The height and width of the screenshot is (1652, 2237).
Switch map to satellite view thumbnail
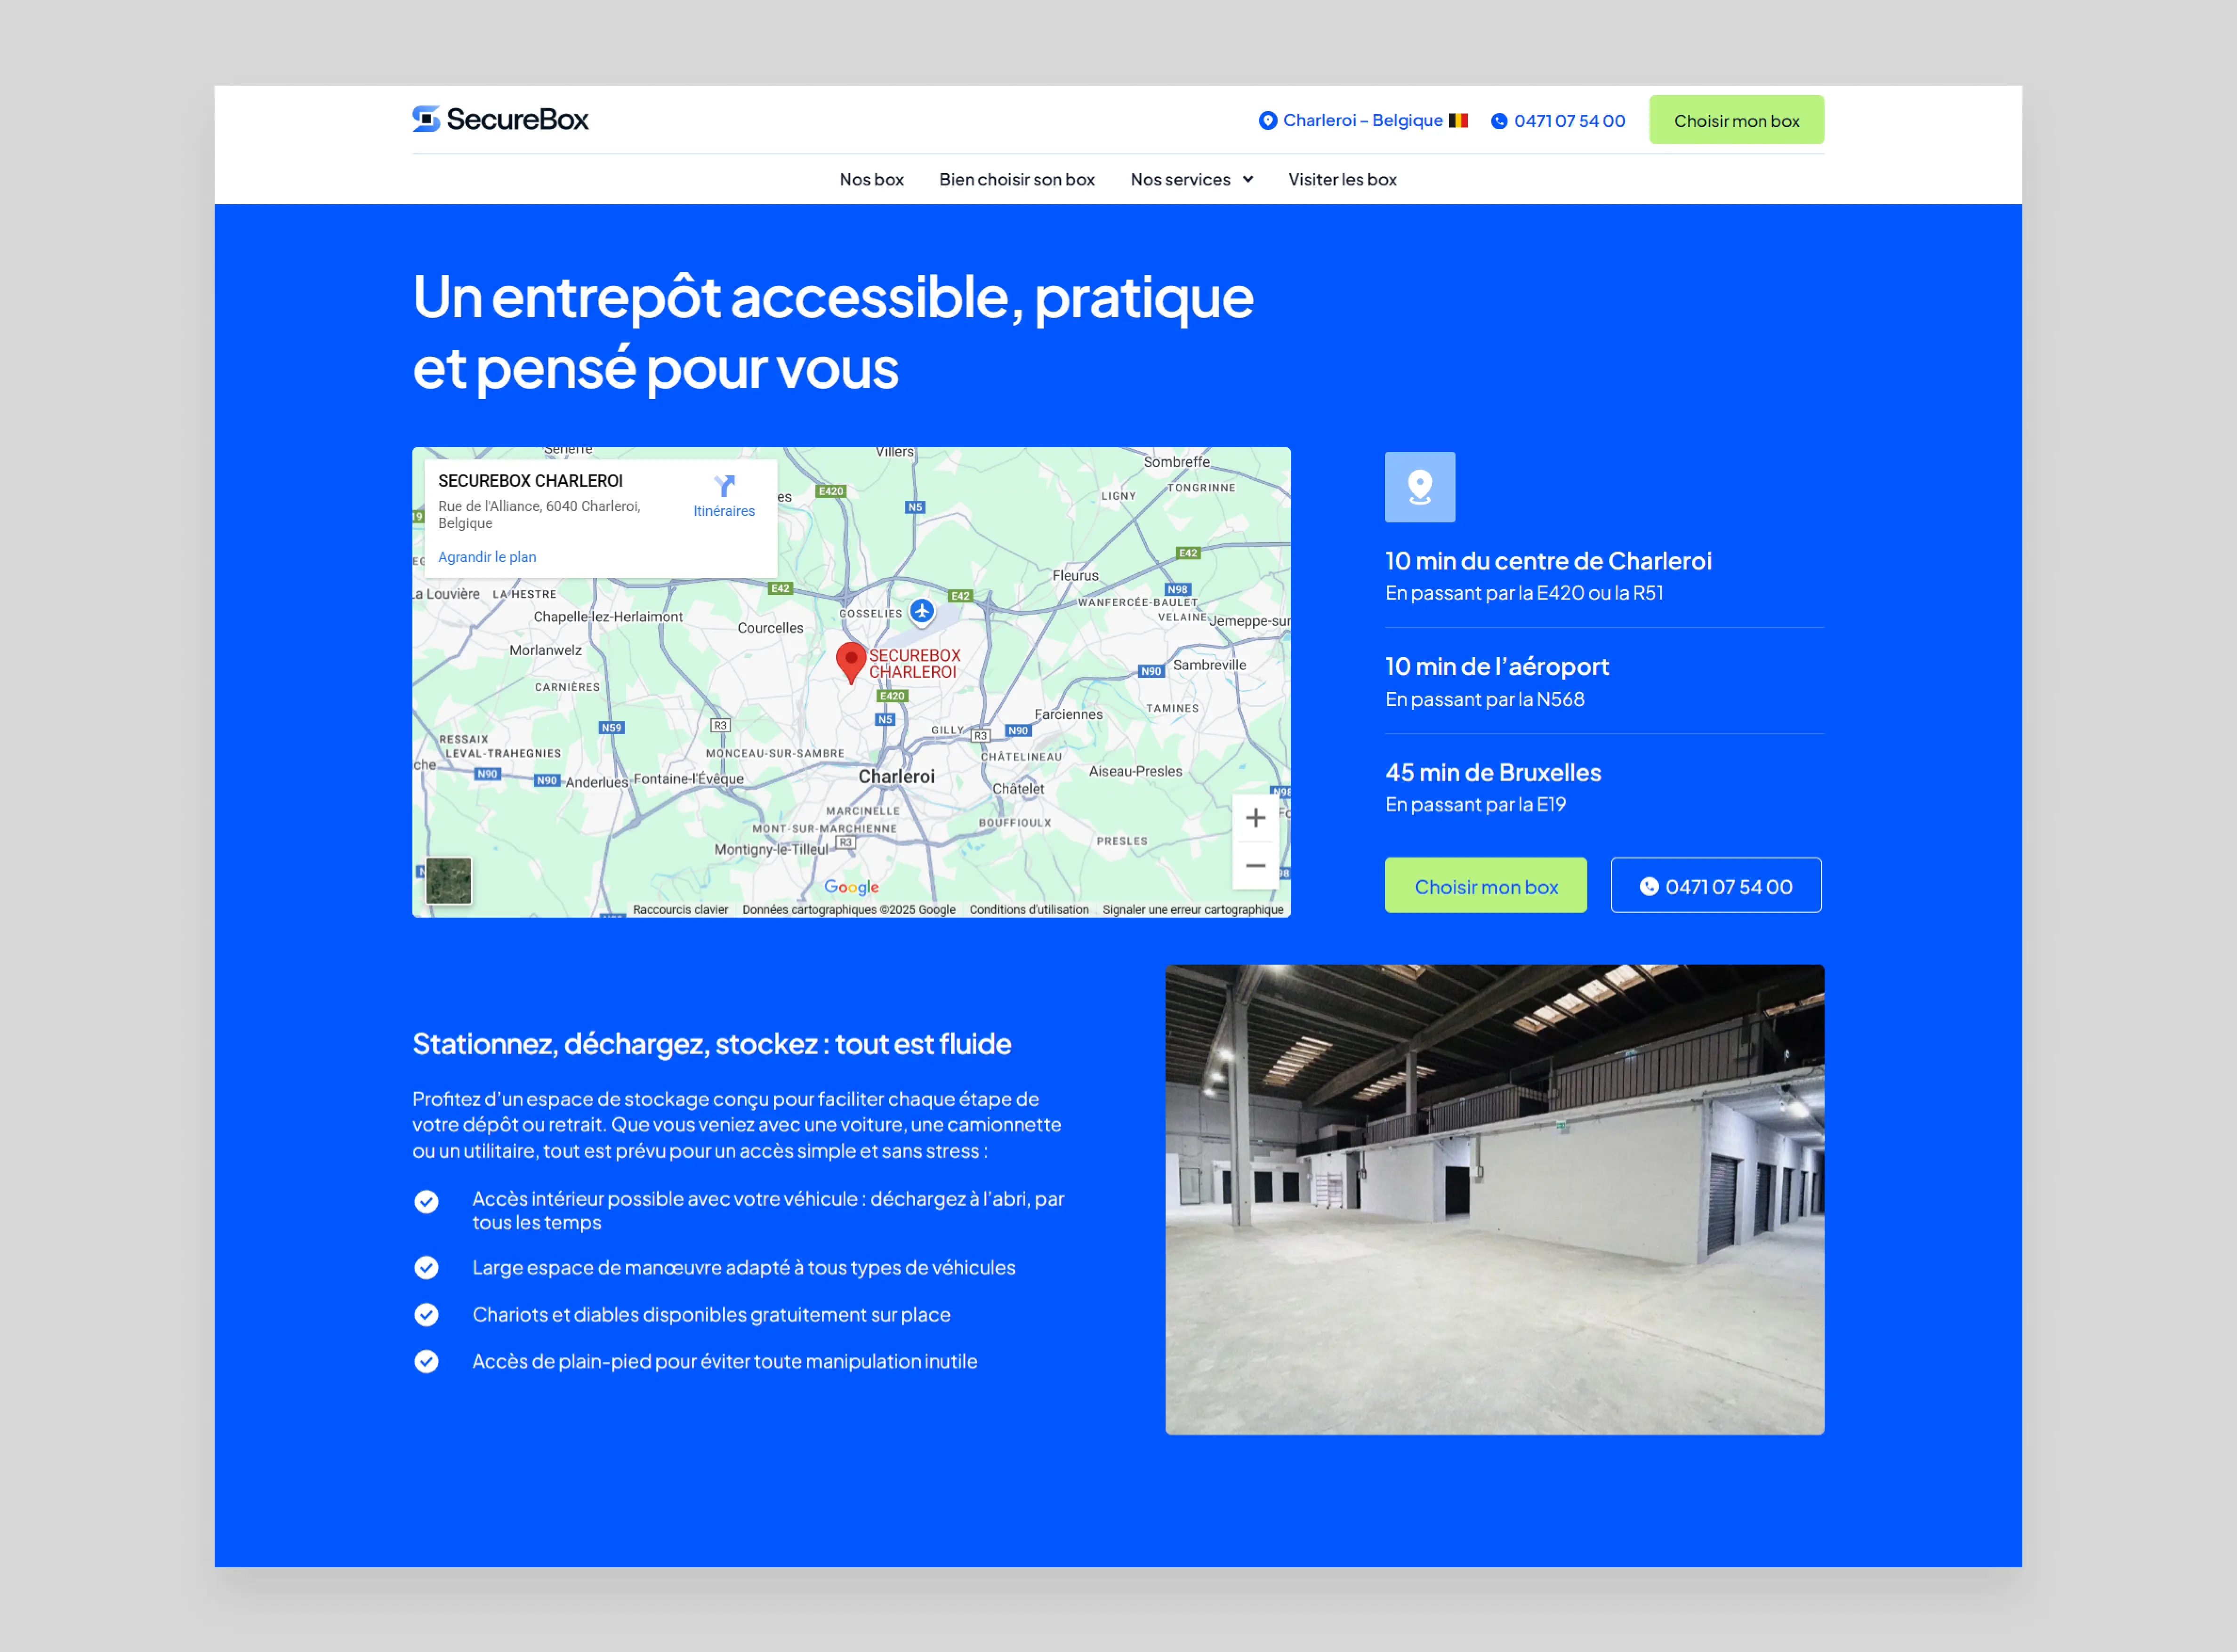point(448,880)
